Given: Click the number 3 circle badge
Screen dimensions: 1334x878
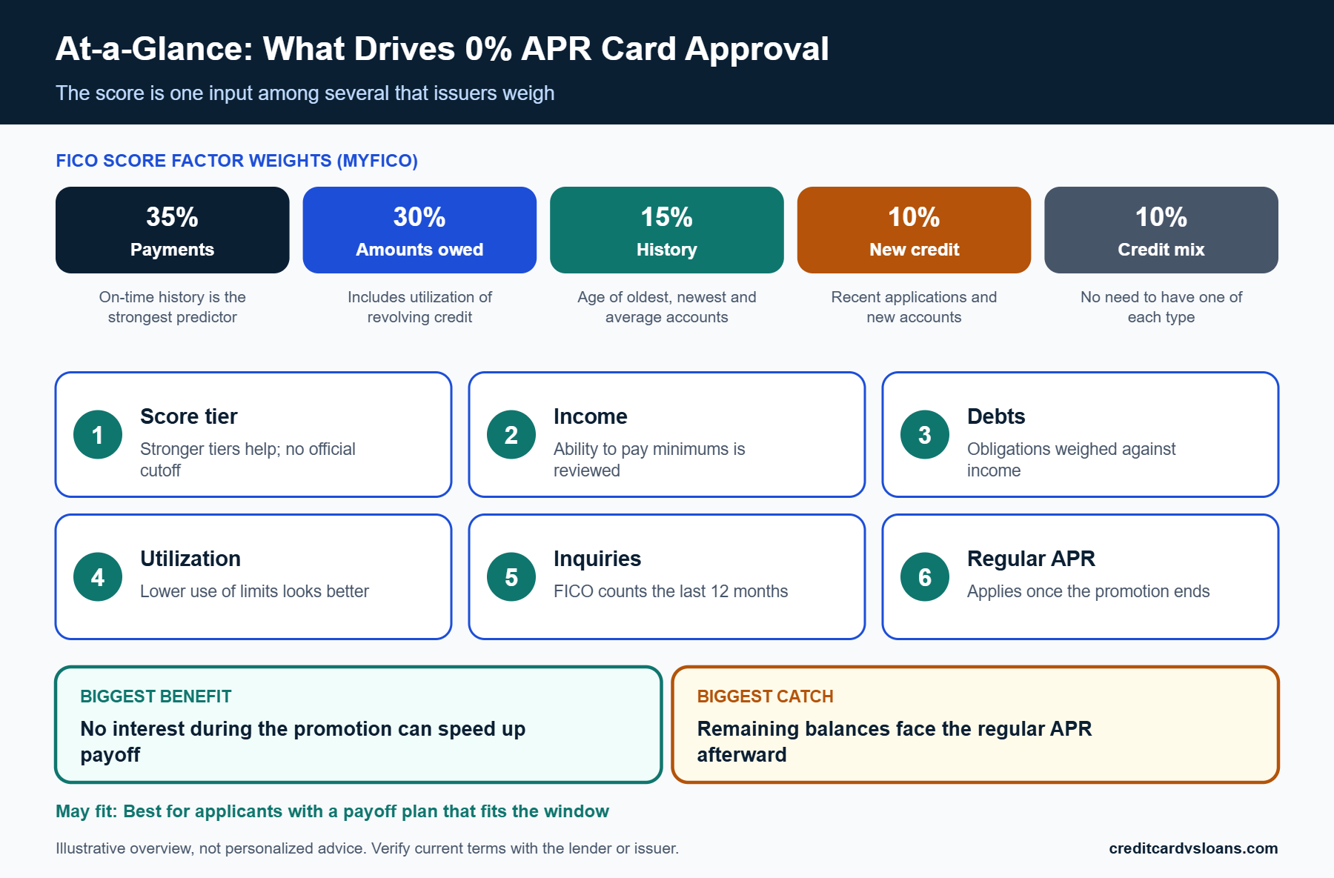Looking at the screenshot, I should [925, 435].
